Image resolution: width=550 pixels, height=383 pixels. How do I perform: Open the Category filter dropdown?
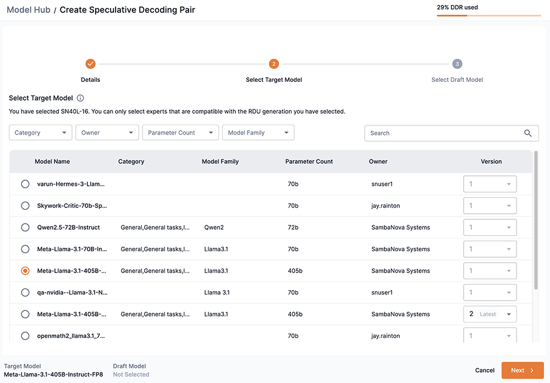tap(41, 133)
